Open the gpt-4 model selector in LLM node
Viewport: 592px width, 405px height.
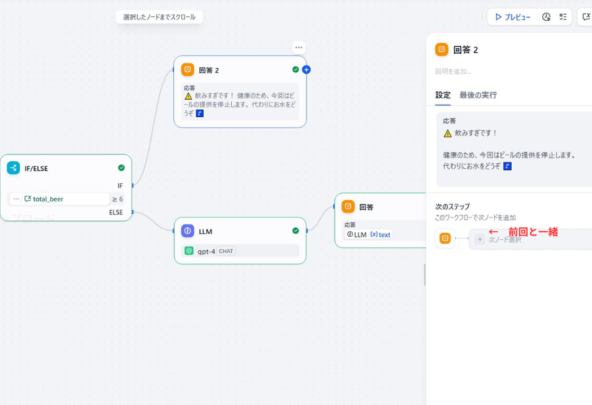[240, 250]
